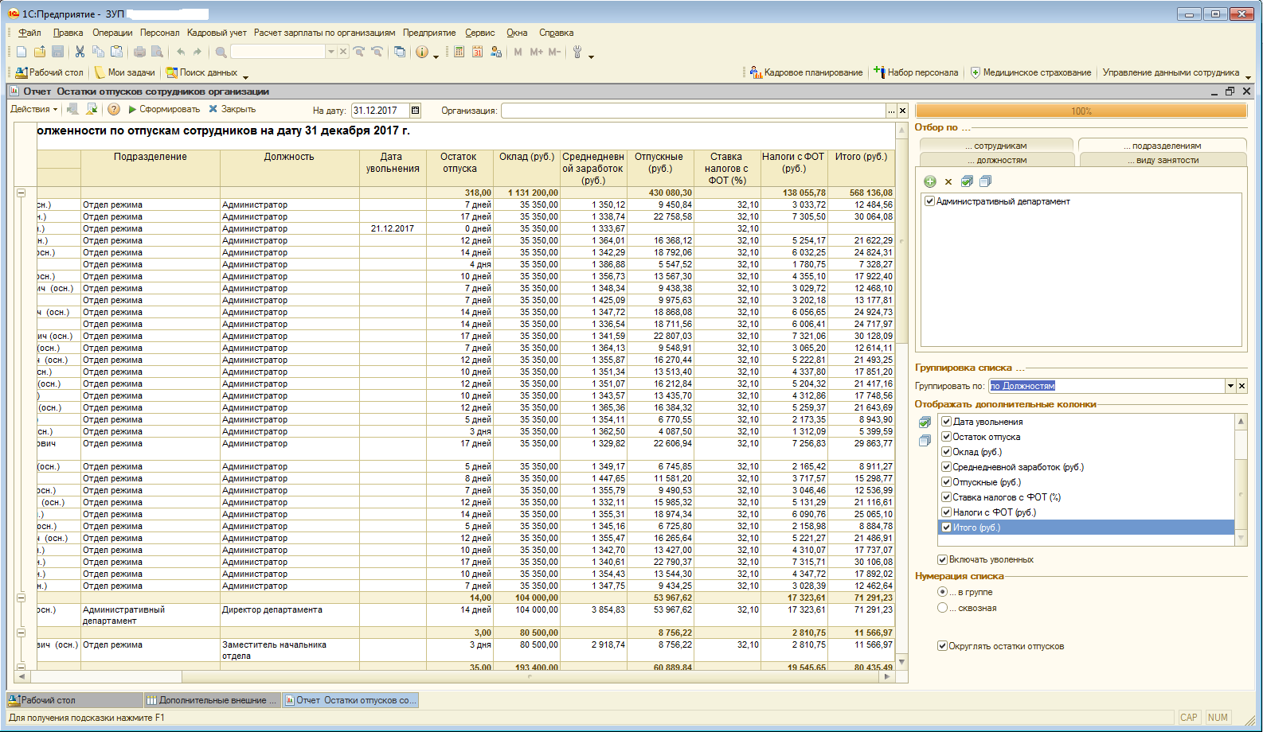Check all additional columns icon
This screenshot has width=1263, height=732.
click(x=925, y=422)
